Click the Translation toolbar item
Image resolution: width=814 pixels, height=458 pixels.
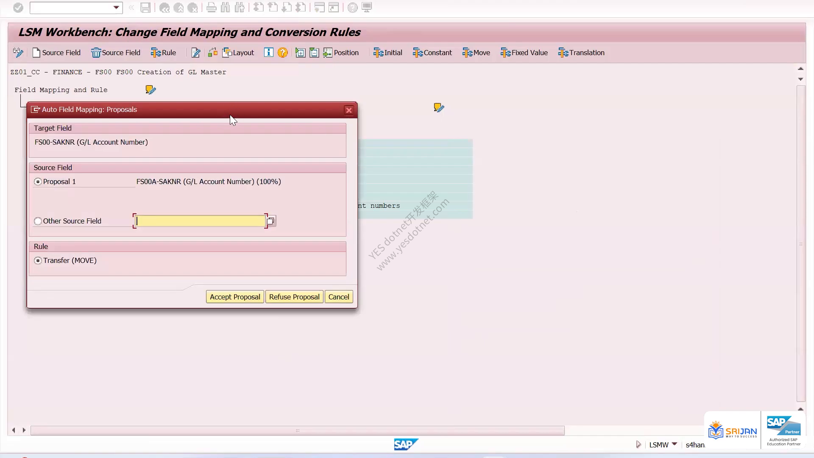[x=581, y=53]
